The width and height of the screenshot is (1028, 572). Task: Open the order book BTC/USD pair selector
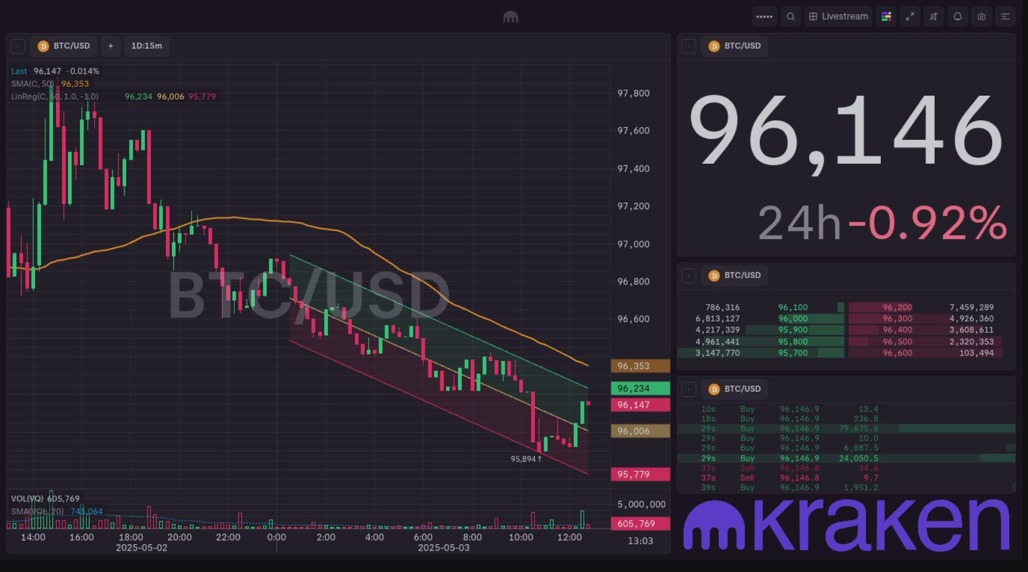pos(734,276)
